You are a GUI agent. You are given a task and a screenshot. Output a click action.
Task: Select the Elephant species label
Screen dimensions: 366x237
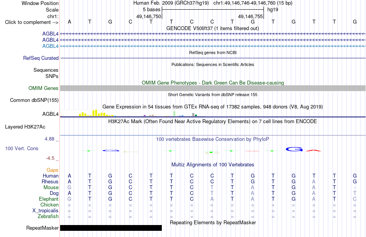point(49,199)
